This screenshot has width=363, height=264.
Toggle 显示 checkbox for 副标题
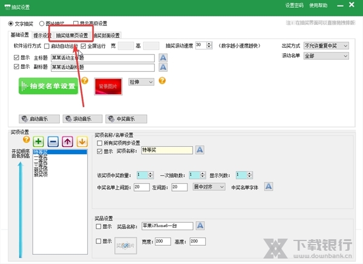pos(16,67)
